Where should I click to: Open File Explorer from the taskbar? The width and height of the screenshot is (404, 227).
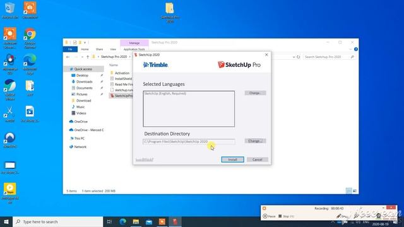coord(136,221)
